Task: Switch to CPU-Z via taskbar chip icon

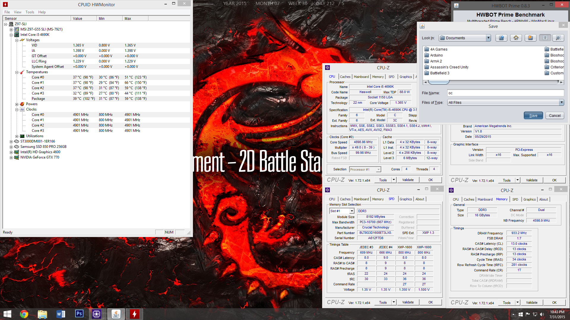Action: point(96,314)
